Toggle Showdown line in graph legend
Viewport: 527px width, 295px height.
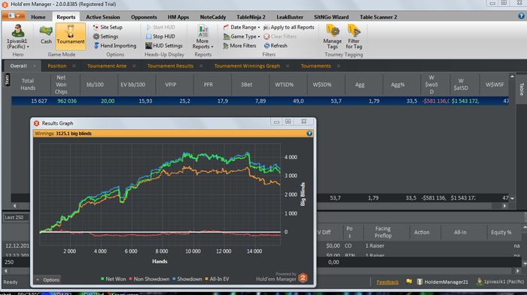pos(187,279)
